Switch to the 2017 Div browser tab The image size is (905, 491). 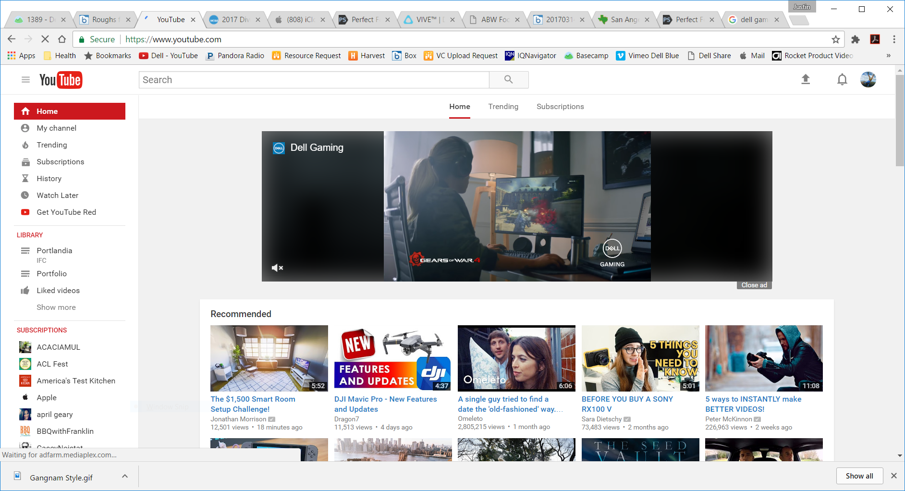235,20
